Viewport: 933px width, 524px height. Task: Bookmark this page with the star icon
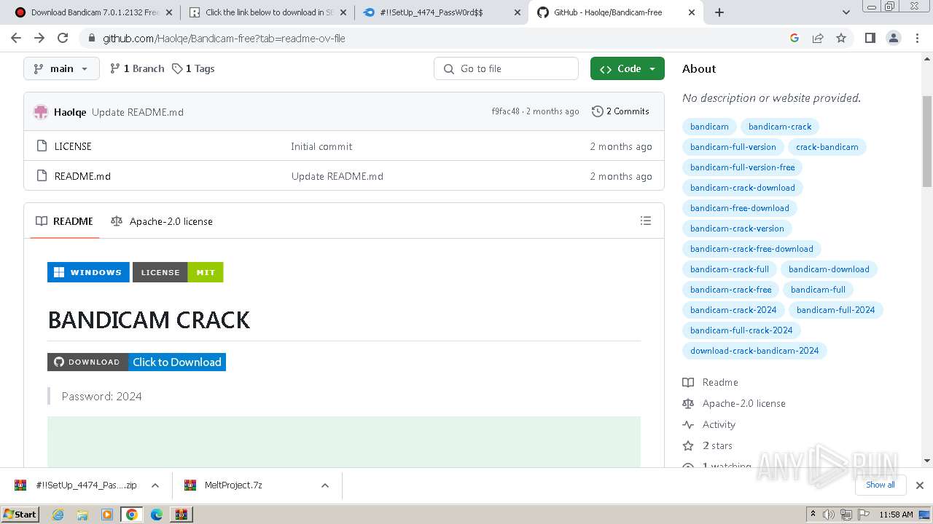pos(841,38)
